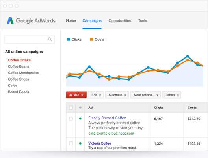Click the Costs legend label
The image size is (208, 158).
[99, 39]
